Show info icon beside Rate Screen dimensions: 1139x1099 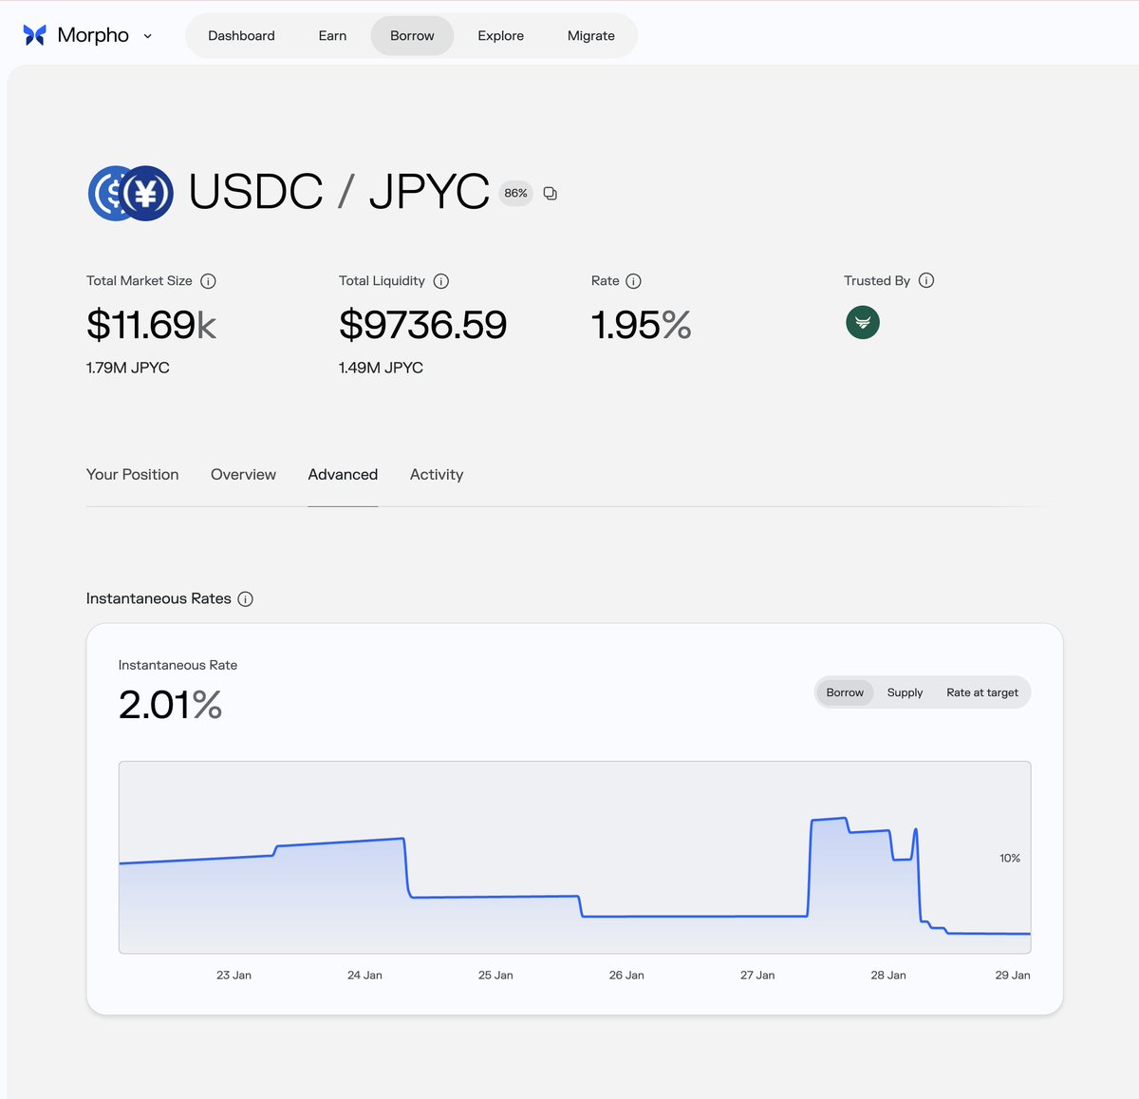click(x=634, y=281)
